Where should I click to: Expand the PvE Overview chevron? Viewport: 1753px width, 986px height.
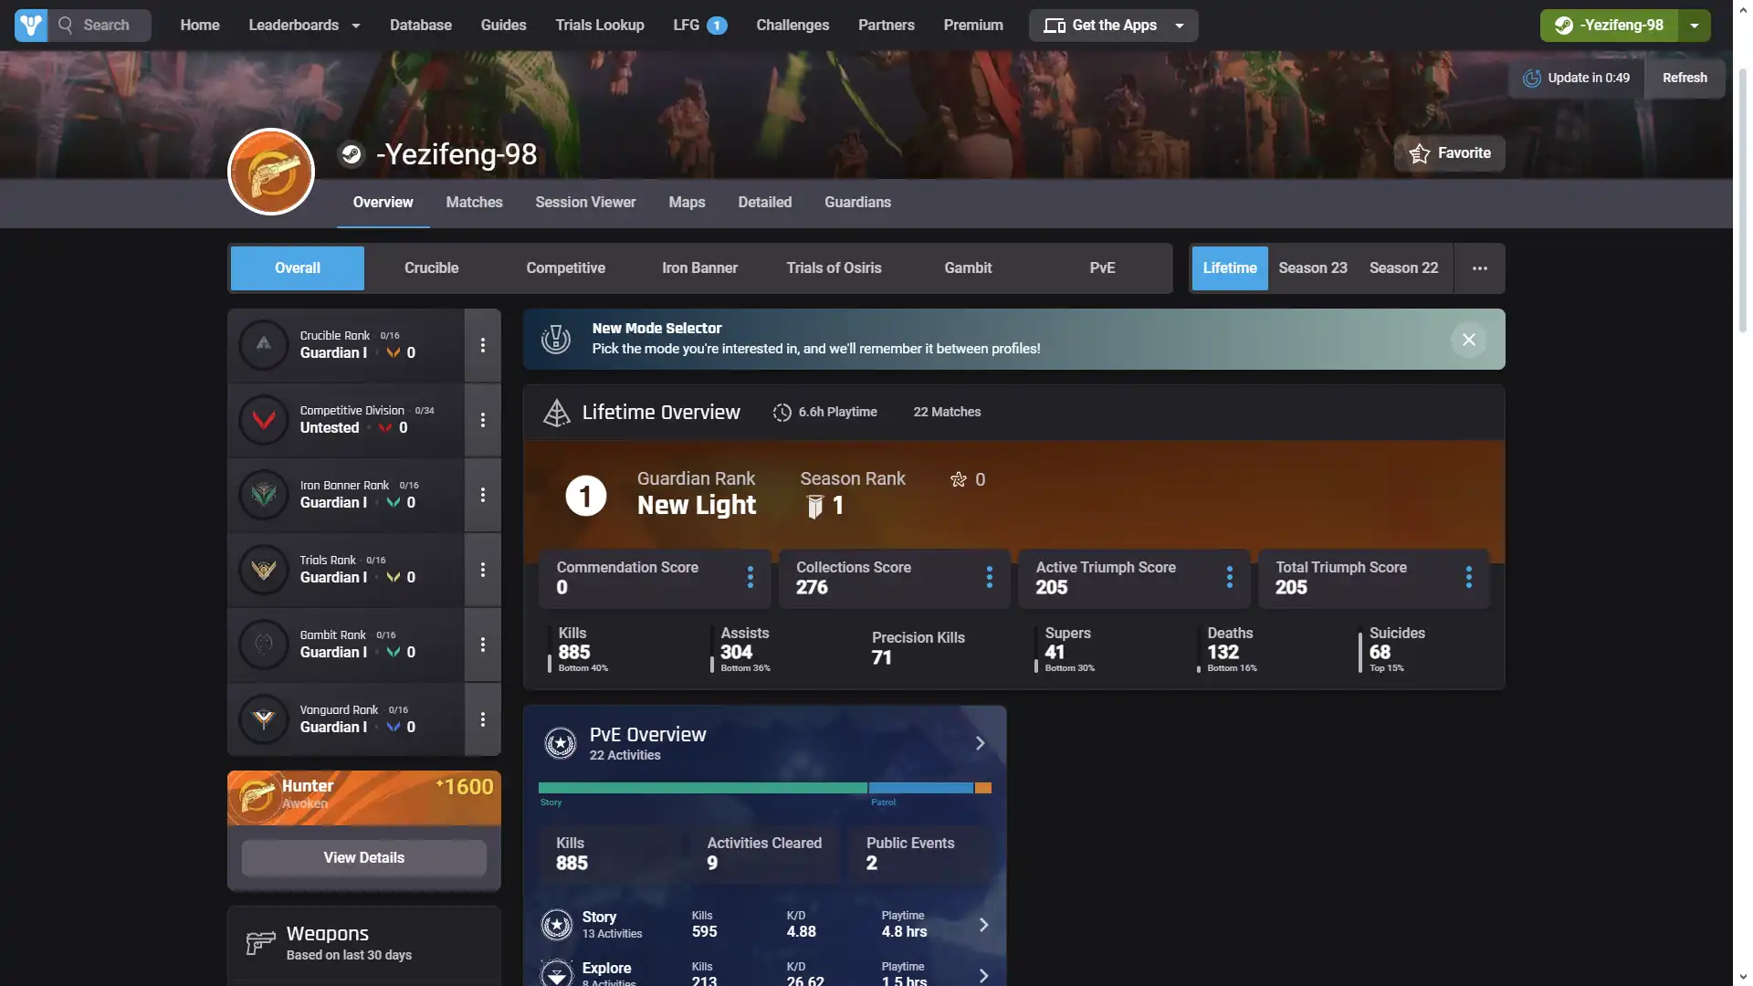click(980, 743)
